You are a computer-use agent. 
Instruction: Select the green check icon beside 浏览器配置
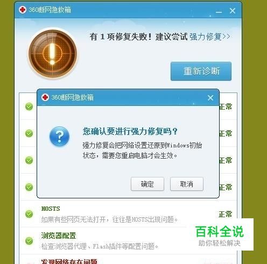[x=29, y=241]
